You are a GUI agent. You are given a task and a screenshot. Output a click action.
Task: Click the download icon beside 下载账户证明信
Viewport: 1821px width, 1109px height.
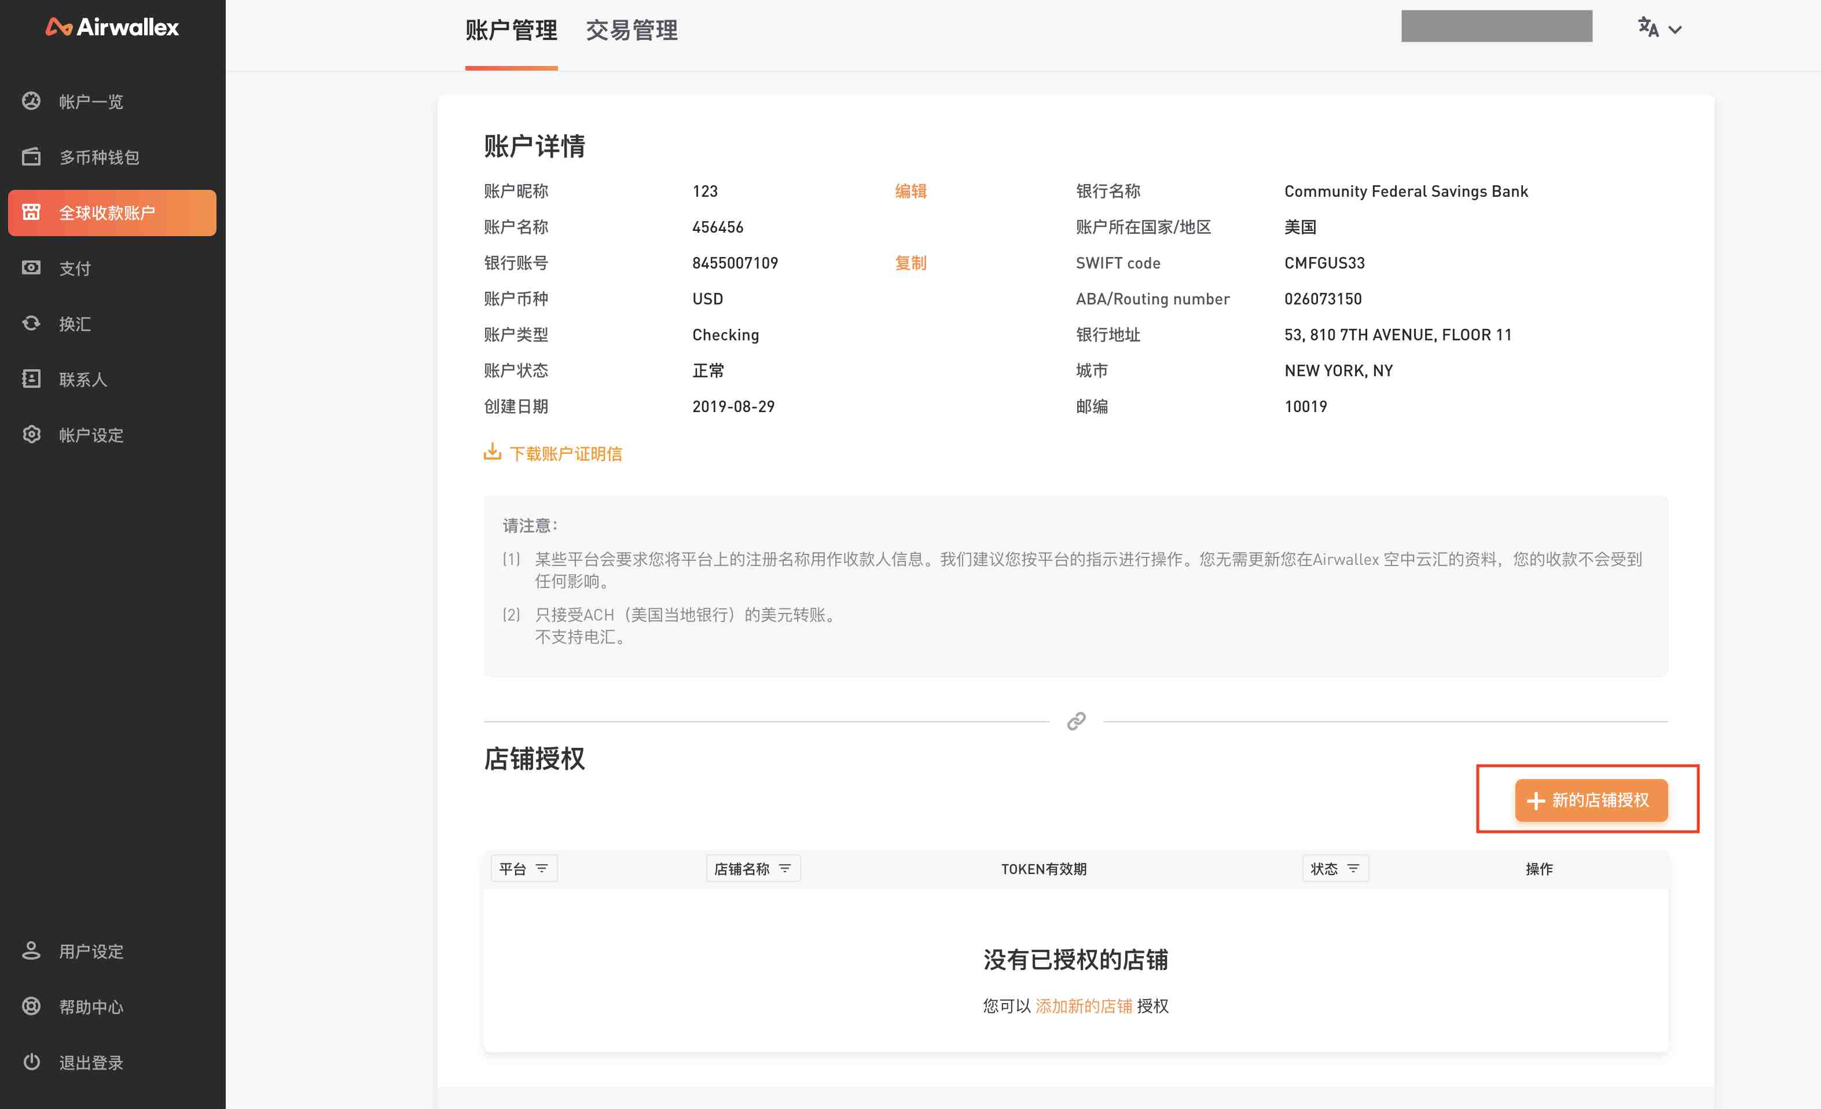[x=492, y=451]
